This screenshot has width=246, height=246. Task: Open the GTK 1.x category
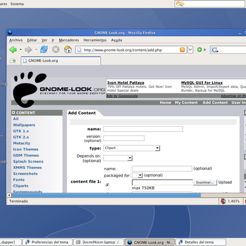pyautogui.click(x=21, y=131)
